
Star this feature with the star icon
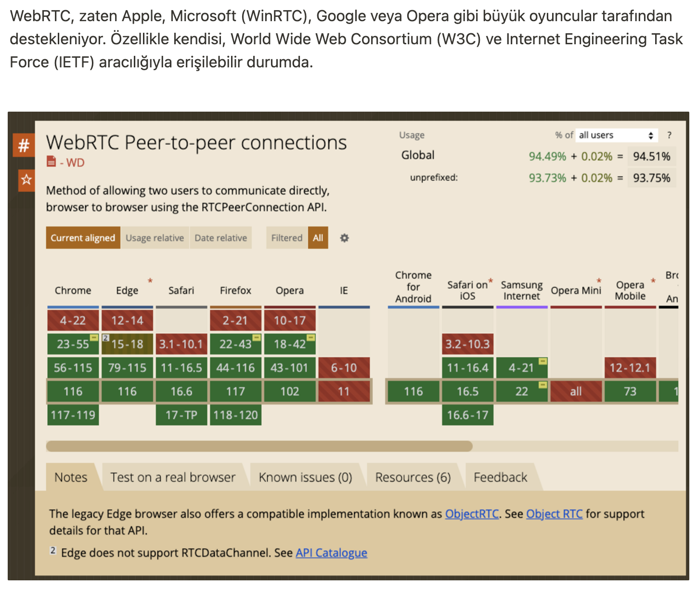pos(26,180)
